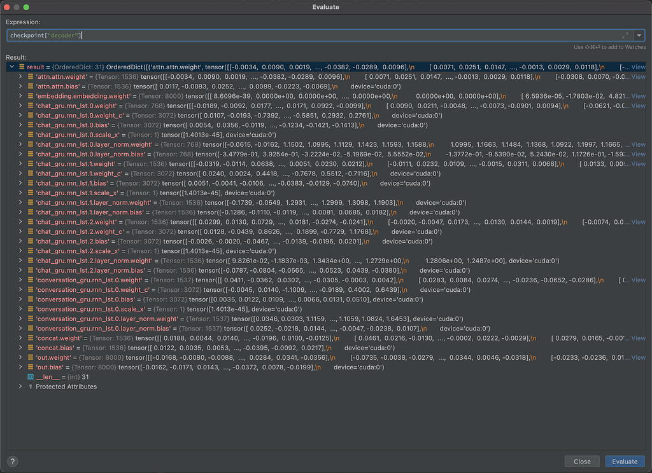Select the __len__ row in the result tree
This screenshot has height=473, width=652.
tap(64, 376)
